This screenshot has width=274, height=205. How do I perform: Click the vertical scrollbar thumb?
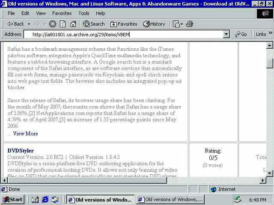(x=269, y=64)
